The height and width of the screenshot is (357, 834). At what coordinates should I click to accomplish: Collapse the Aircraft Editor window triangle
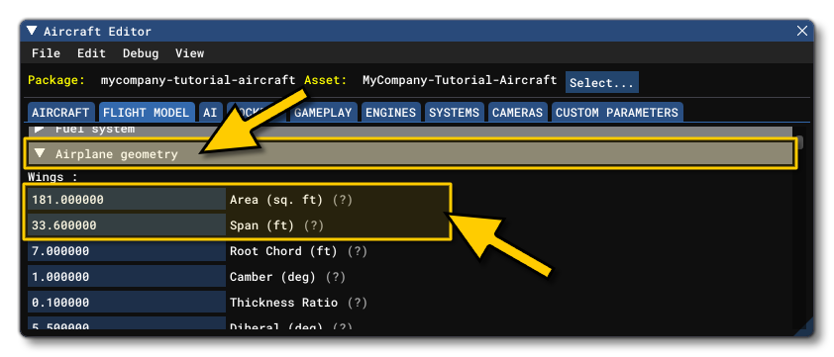(x=32, y=31)
